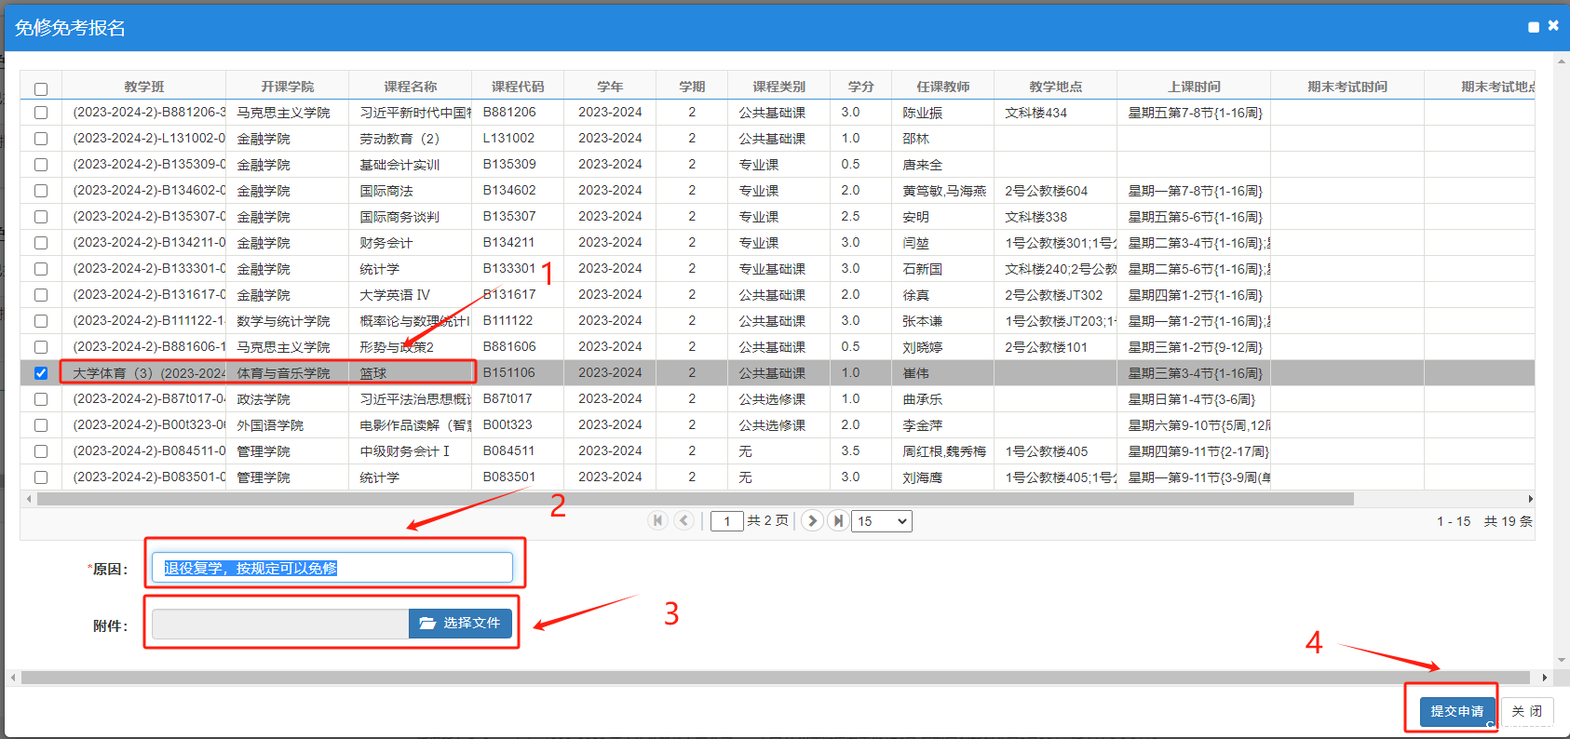Go to previous page of results
This screenshot has height=739, width=1570.
tap(683, 520)
